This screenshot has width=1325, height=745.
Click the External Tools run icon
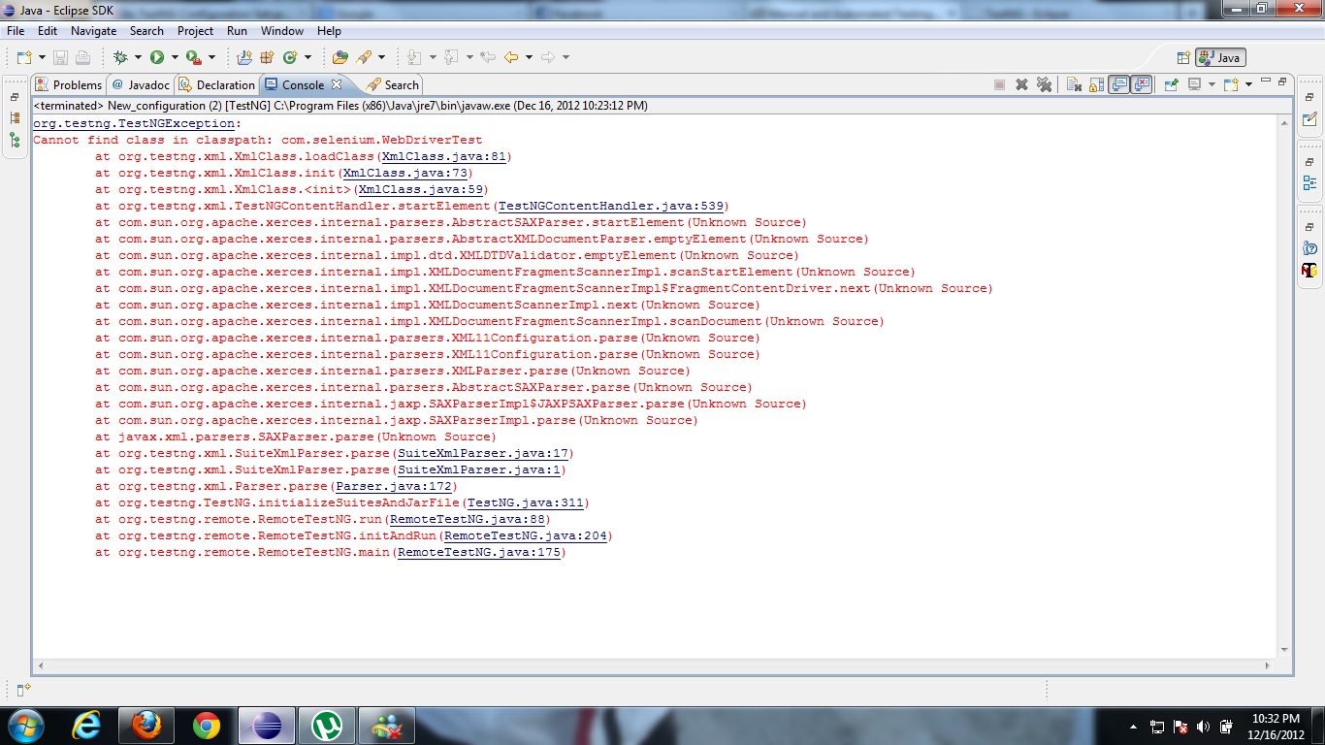pyautogui.click(x=193, y=57)
